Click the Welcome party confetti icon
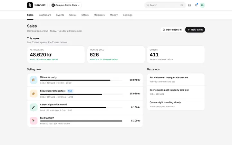Screen dimensions: 232x145 34,80
